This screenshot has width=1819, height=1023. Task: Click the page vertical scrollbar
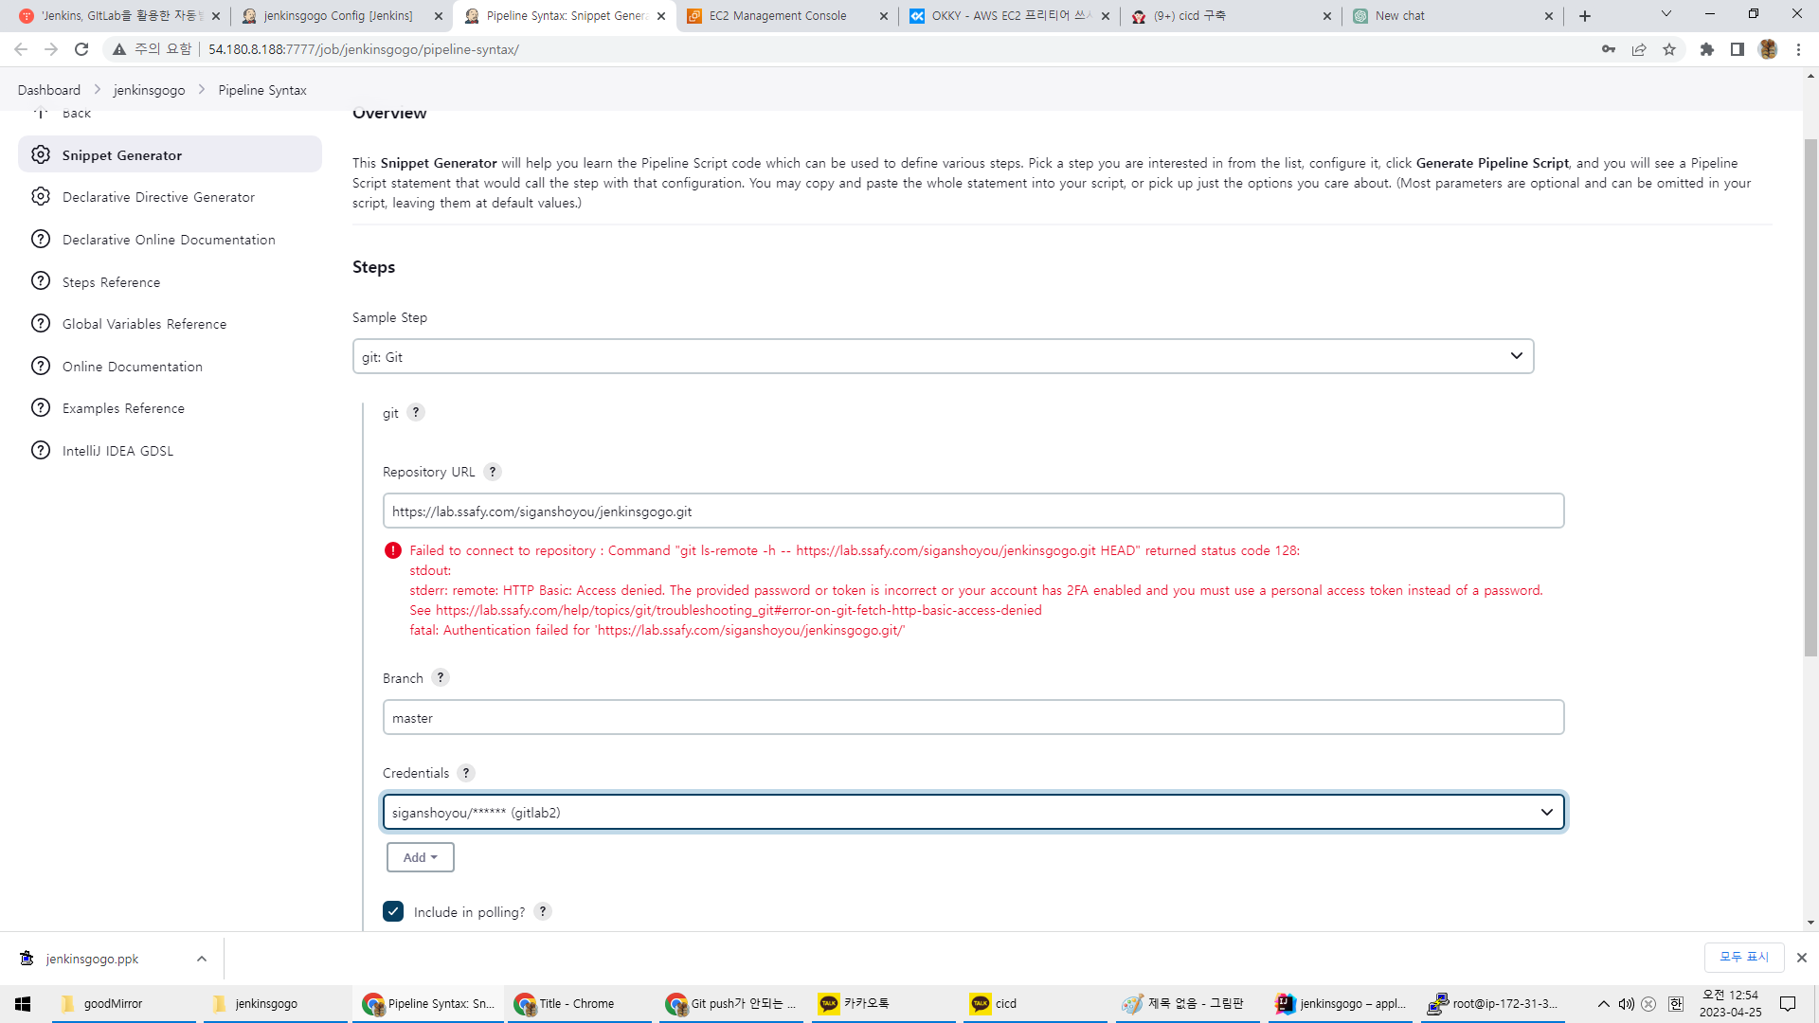click(1810, 398)
